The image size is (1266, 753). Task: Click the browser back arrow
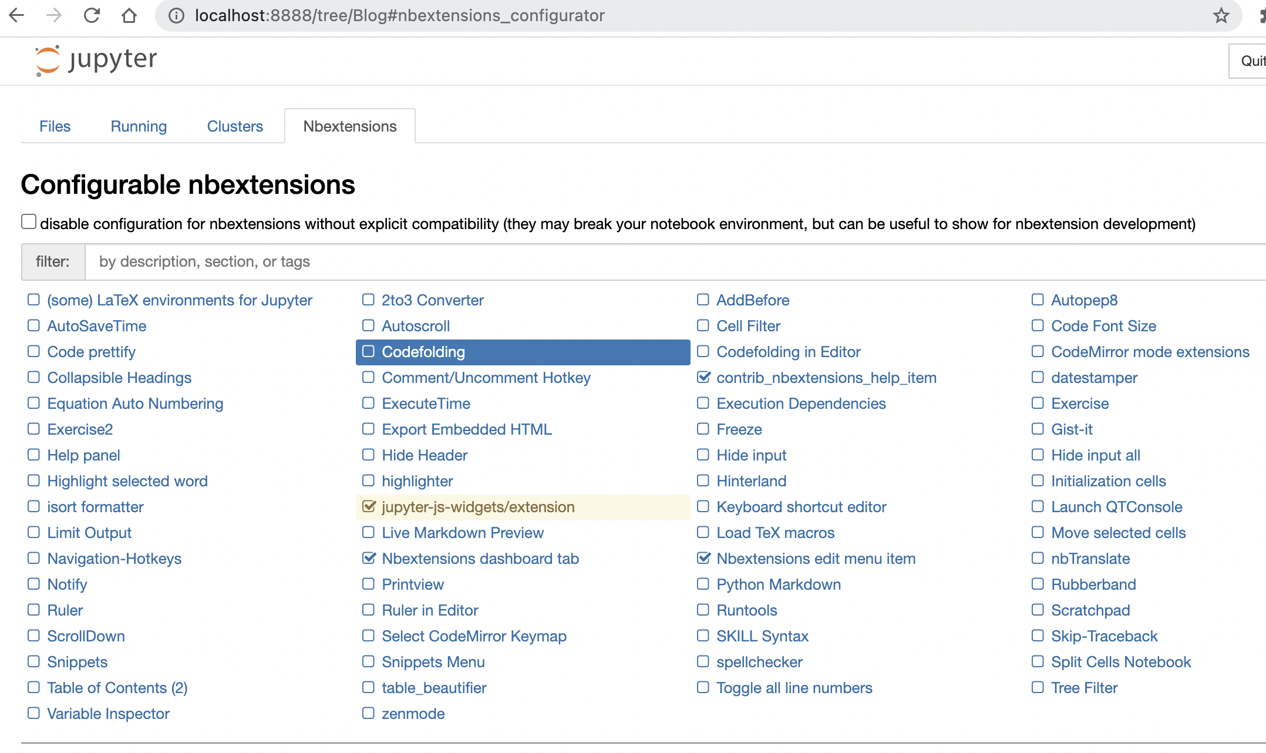(17, 15)
